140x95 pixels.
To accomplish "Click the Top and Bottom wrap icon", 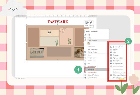I will (x=111, y=58).
